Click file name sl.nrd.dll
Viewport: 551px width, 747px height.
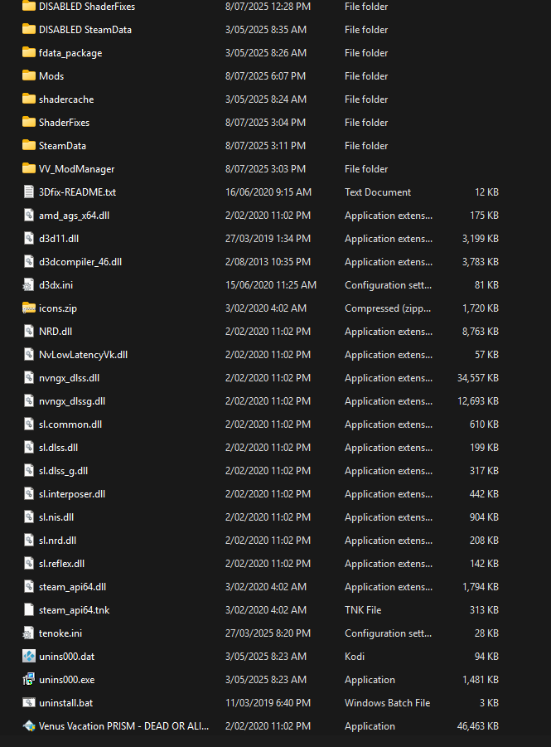pos(58,541)
